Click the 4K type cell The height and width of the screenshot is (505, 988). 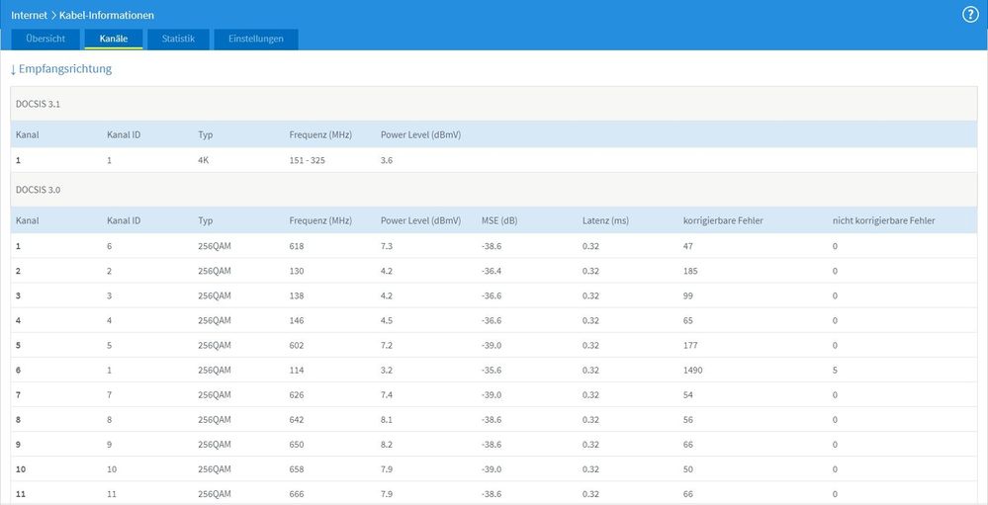(203, 160)
